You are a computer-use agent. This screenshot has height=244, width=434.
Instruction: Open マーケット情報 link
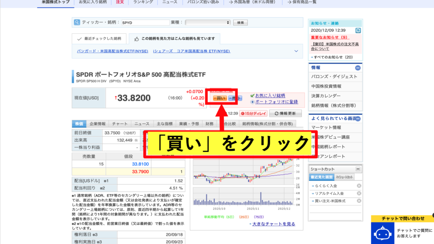point(326,128)
